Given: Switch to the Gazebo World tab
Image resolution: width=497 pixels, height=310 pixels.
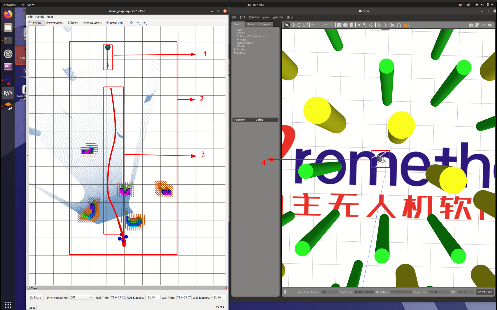Looking at the screenshot, I should [238, 24].
